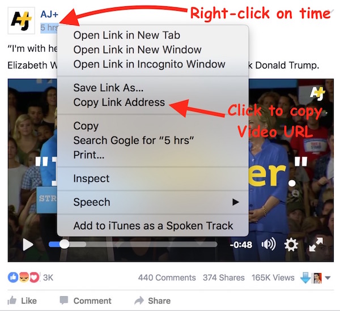Select Open Link in Incognito Window
The image size is (340, 311).
(x=149, y=64)
